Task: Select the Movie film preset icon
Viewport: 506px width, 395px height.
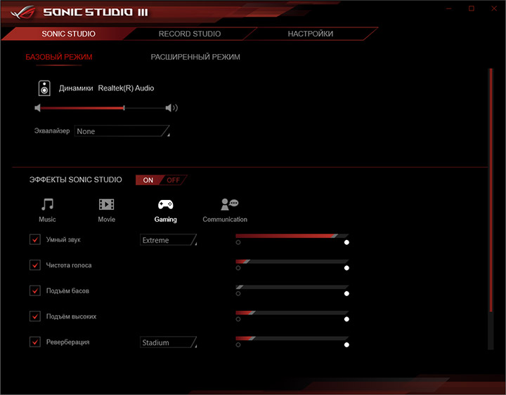Action: (x=107, y=204)
